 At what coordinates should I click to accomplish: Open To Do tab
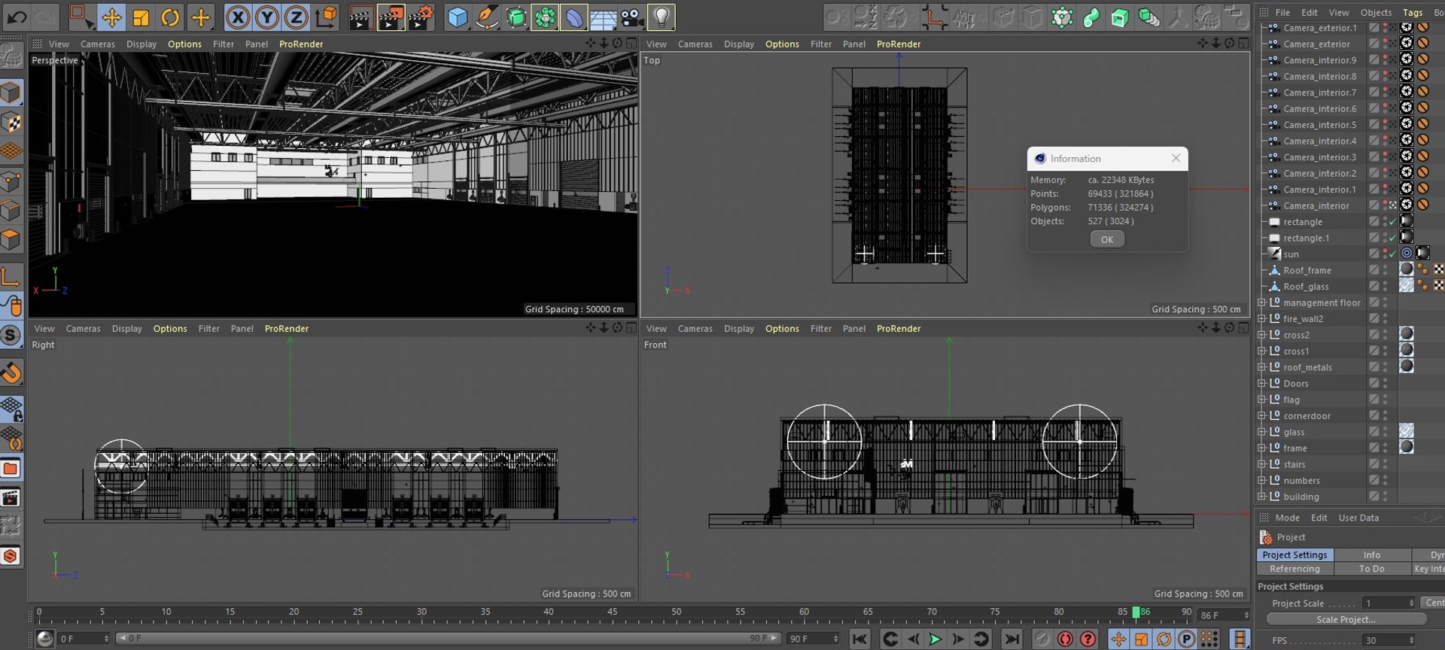pyautogui.click(x=1371, y=569)
